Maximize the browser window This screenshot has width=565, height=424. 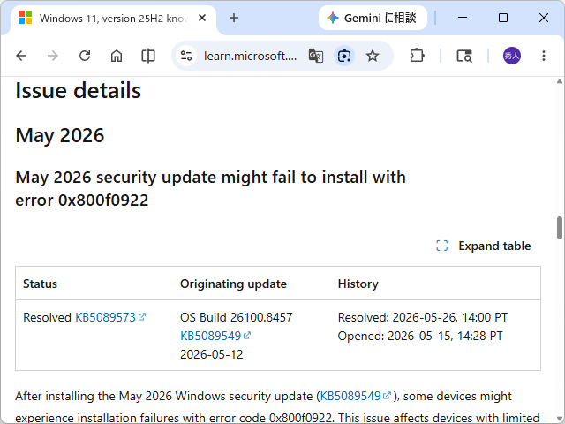point(502,18)
